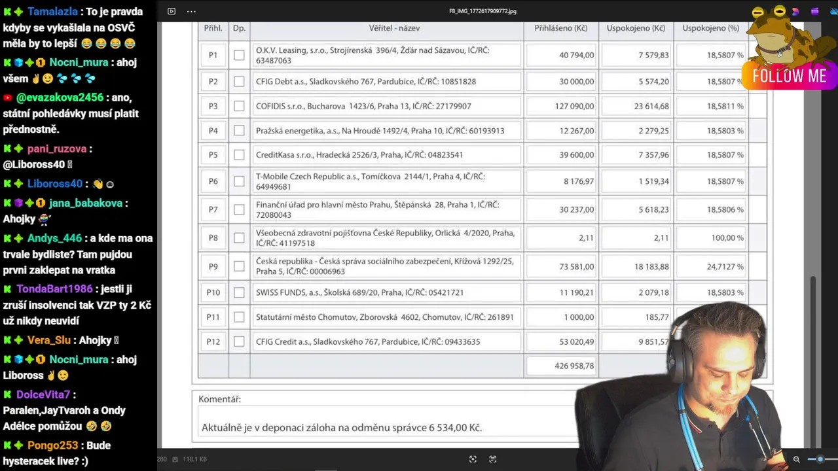Click the file name FB_IMG_1772617909772.jpg
Viewport: 838px width, 471px height.
tap(483, 11)
